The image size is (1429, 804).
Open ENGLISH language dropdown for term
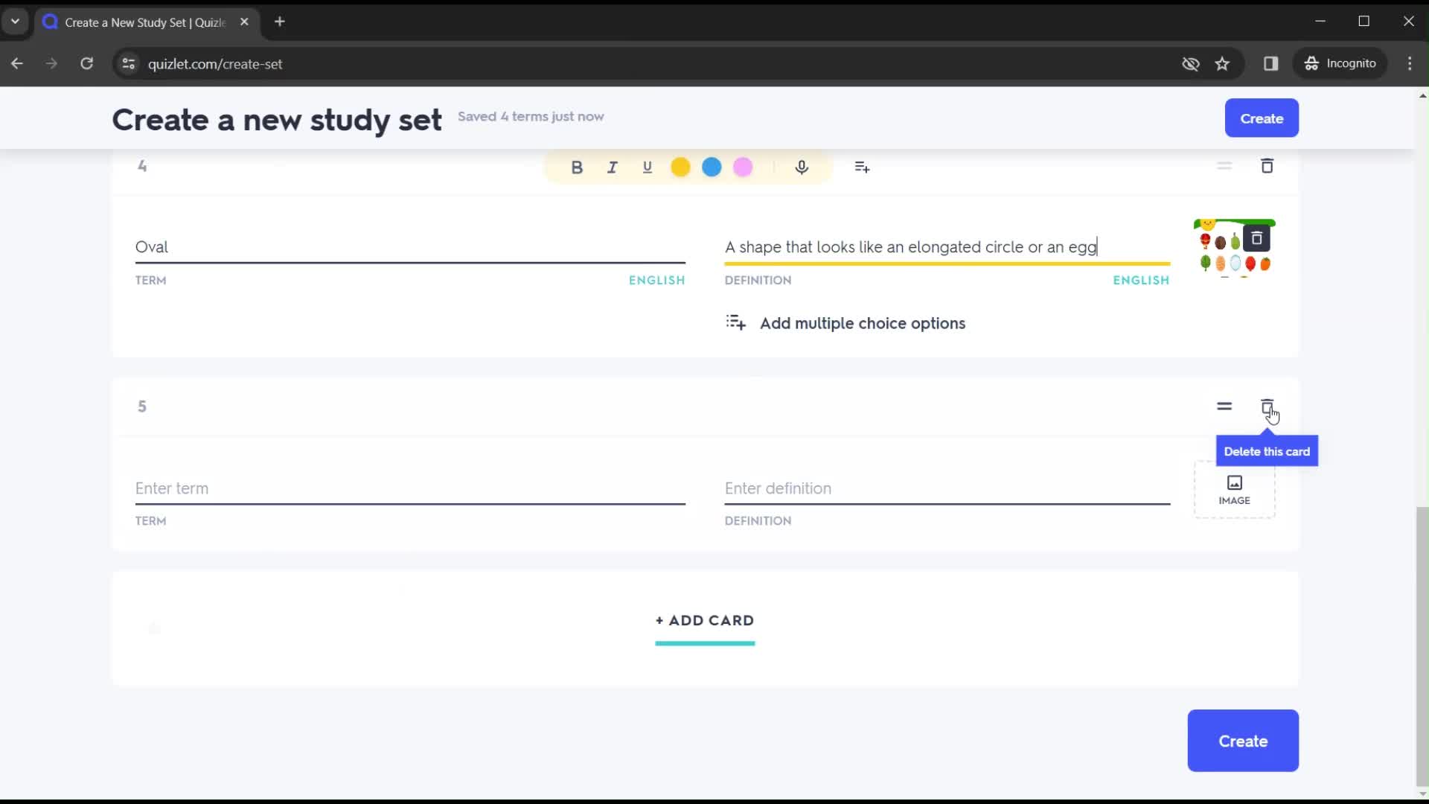(658, 280)
